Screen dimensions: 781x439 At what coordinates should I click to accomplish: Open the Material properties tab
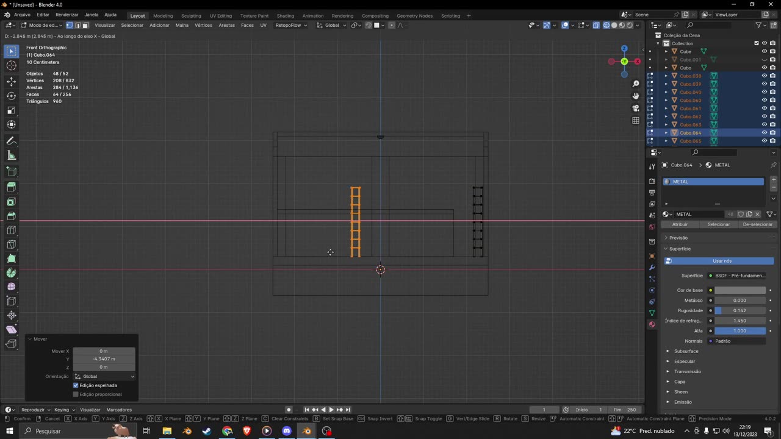652,324
